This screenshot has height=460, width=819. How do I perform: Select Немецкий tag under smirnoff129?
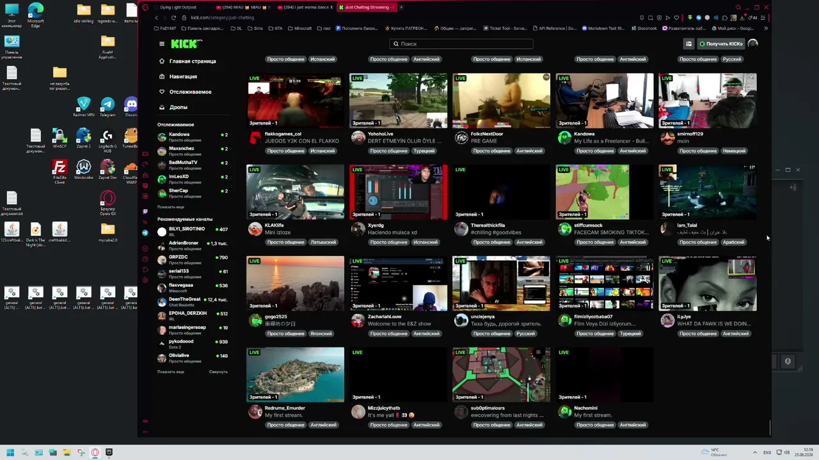[734, 151]
